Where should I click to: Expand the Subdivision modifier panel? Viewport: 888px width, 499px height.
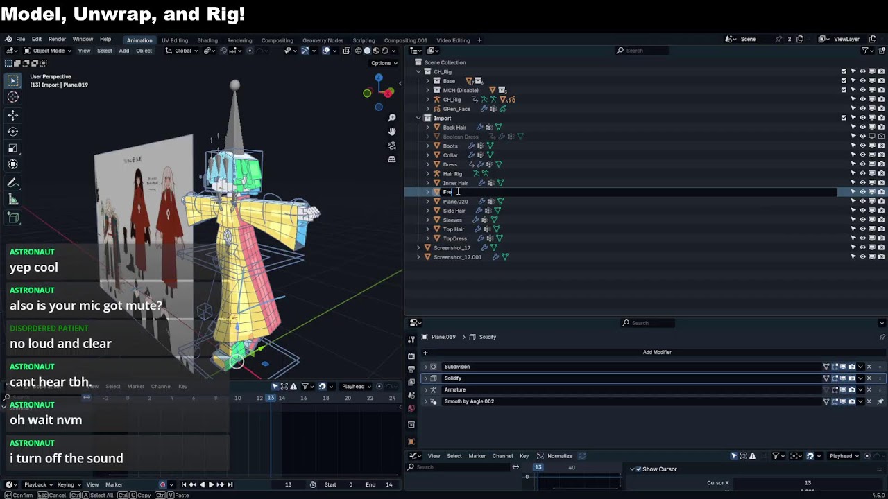click(x=425, y=367)
